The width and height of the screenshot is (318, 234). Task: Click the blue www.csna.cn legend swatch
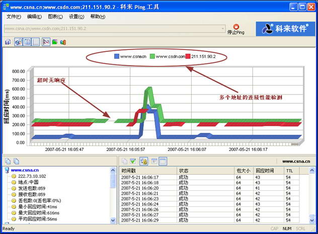[117, 56]
